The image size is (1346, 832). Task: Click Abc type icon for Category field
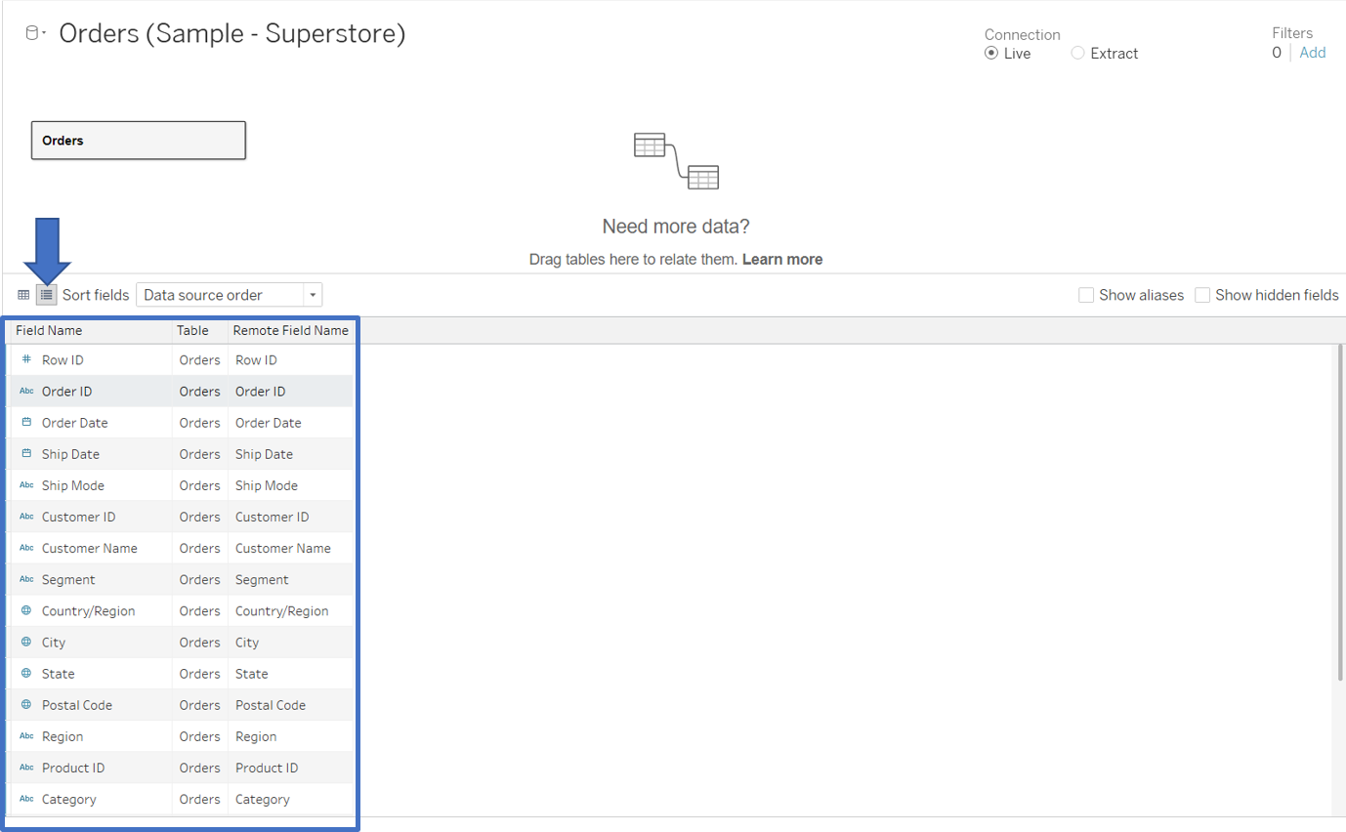[x=26, y=799]
